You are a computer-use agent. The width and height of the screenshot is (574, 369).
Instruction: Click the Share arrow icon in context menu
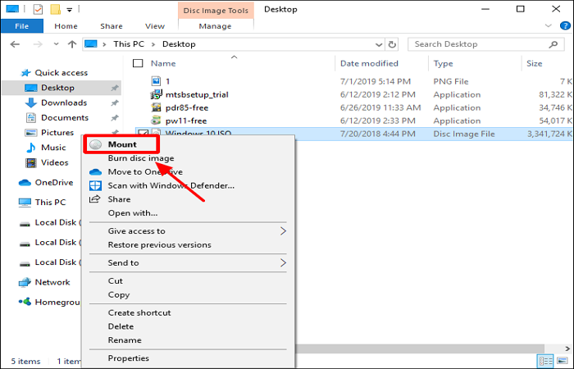pyautogui.click(x=95, y=199)
